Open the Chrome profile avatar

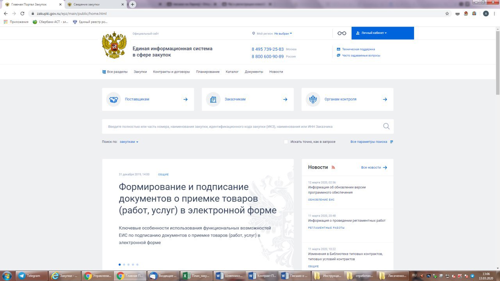[486, 14]
